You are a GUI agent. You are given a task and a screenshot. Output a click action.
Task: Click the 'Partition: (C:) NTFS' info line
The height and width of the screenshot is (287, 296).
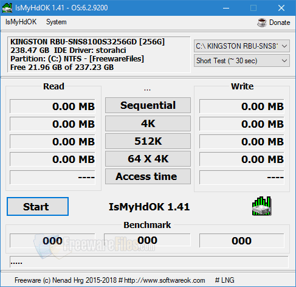coord(77,59)
